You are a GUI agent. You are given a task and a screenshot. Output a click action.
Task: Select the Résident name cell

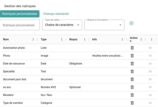tap(8, 95)
